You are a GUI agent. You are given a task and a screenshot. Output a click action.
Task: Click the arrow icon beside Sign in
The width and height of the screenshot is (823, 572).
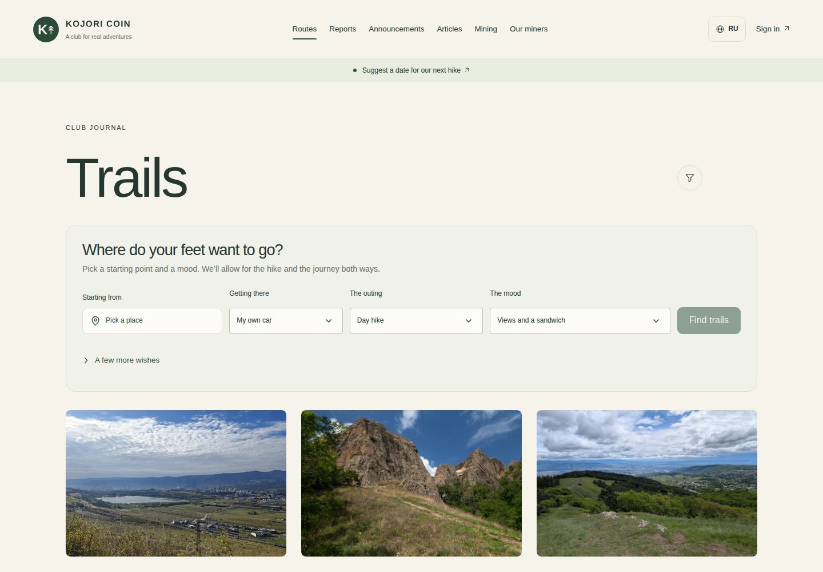coord(786,29)
